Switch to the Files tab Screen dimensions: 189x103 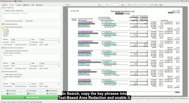coord(4,5)
